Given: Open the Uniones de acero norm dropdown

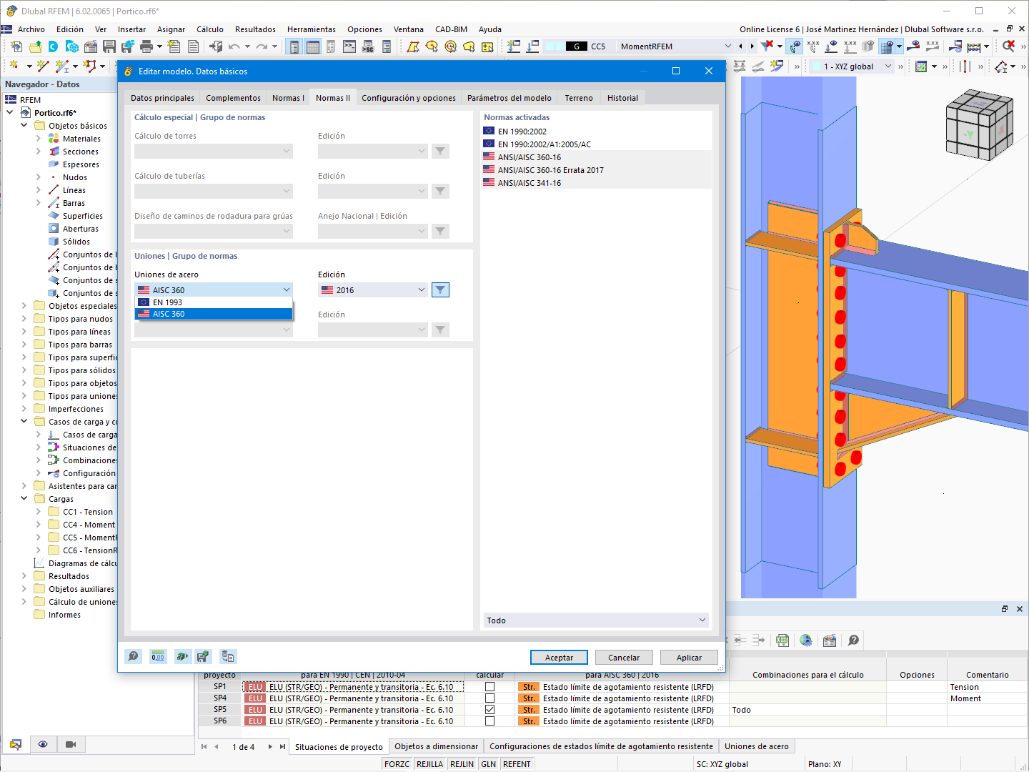Looking at the screenshot, I should [214, 289].
